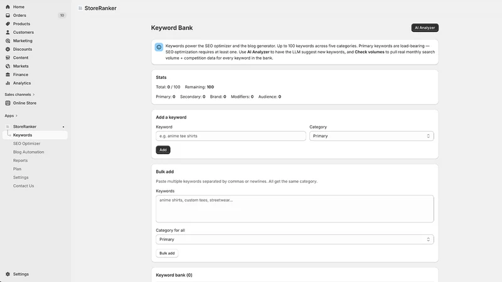Image resolution: width=502 pixels, height=282 pixels.
Task: Open the Category for all dropdown
Action: pos(294,239)
